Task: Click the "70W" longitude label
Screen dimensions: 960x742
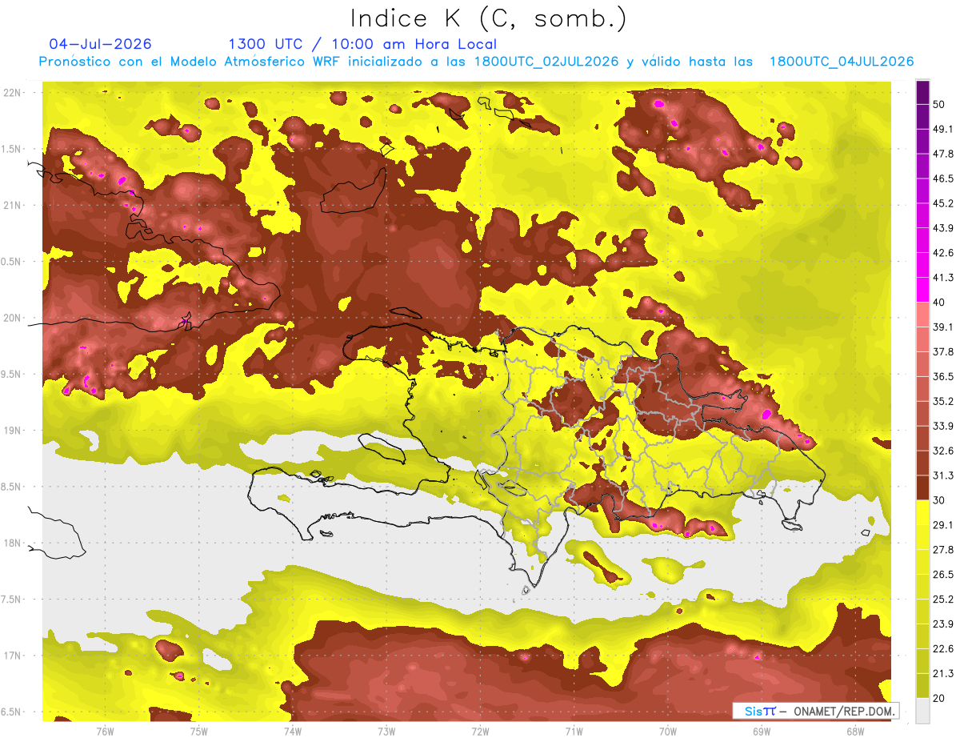Action: (667, 731)
